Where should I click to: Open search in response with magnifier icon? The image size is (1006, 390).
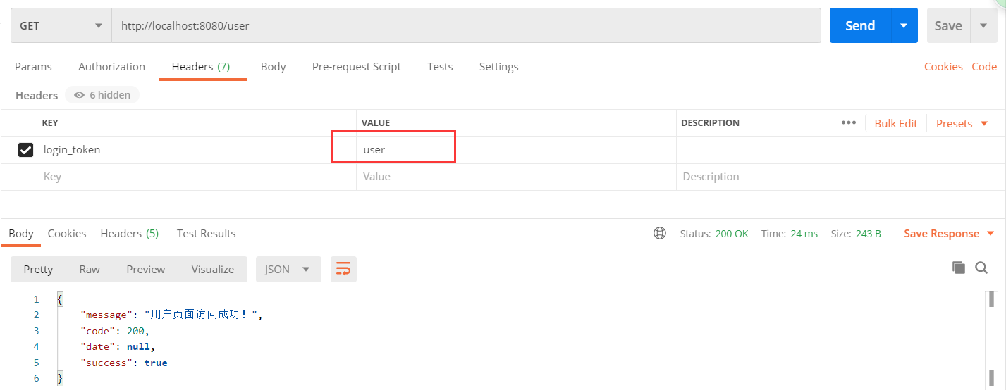tap(981, 267)
